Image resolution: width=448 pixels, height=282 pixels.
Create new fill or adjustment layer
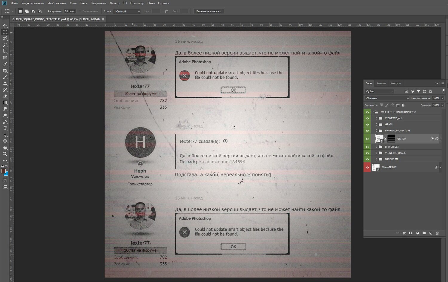(418, 233)
